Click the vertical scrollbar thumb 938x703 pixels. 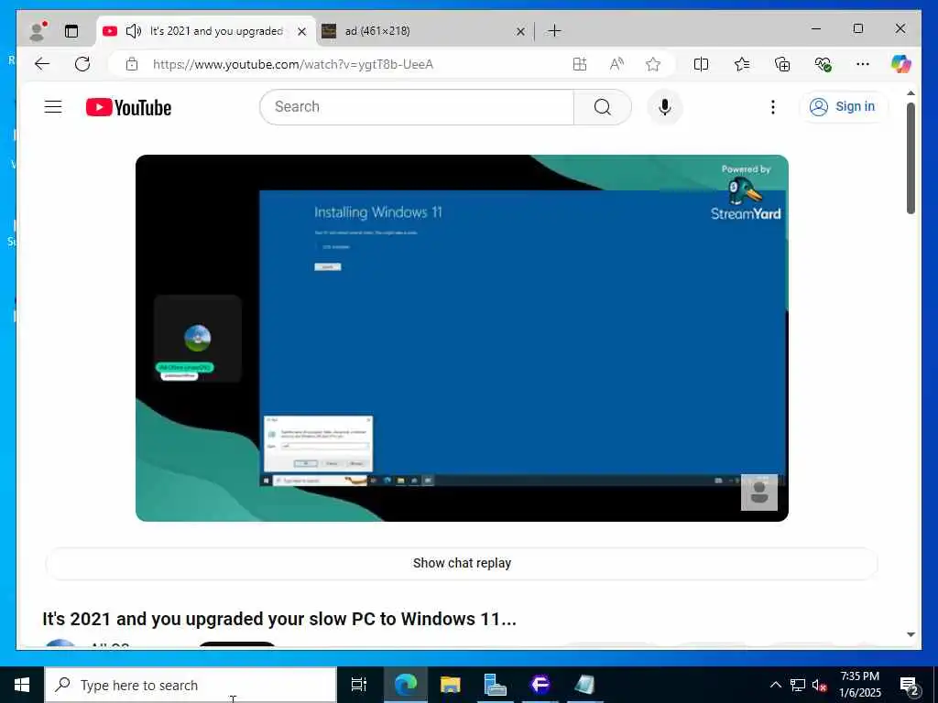(911, 158)
